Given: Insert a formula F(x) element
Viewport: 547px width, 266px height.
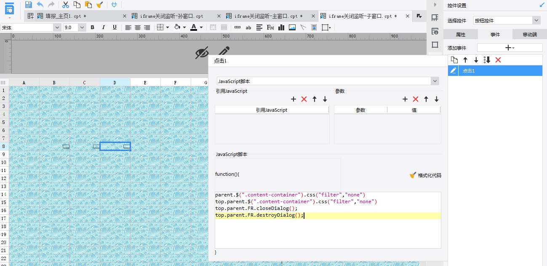Looking at the screenshot, I should pos(270,27).
